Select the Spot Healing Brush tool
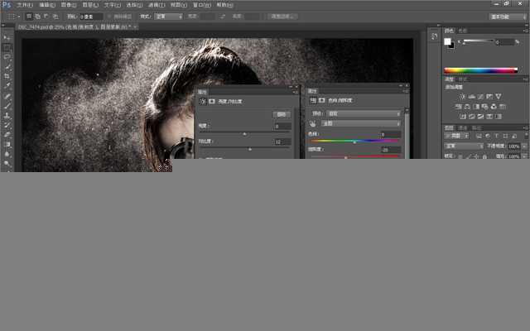This screenshot has width=530, height=331. coord(7,96)
